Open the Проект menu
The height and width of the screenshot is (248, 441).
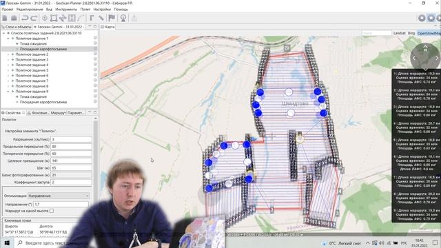8,9
